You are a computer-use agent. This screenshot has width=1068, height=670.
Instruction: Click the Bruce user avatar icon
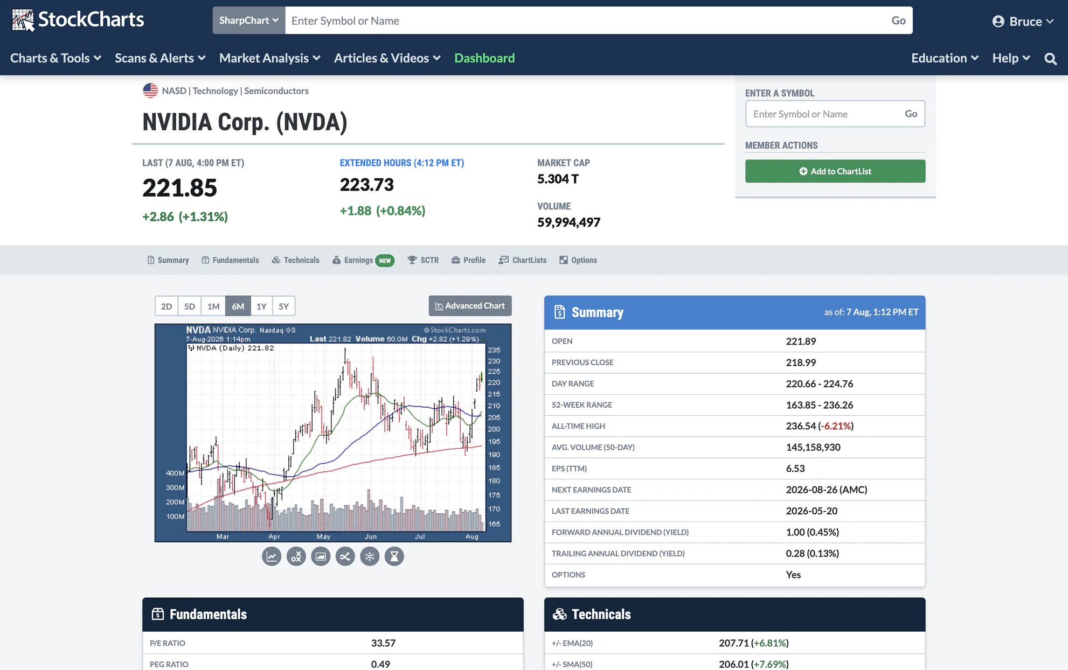tap(998, 22)
